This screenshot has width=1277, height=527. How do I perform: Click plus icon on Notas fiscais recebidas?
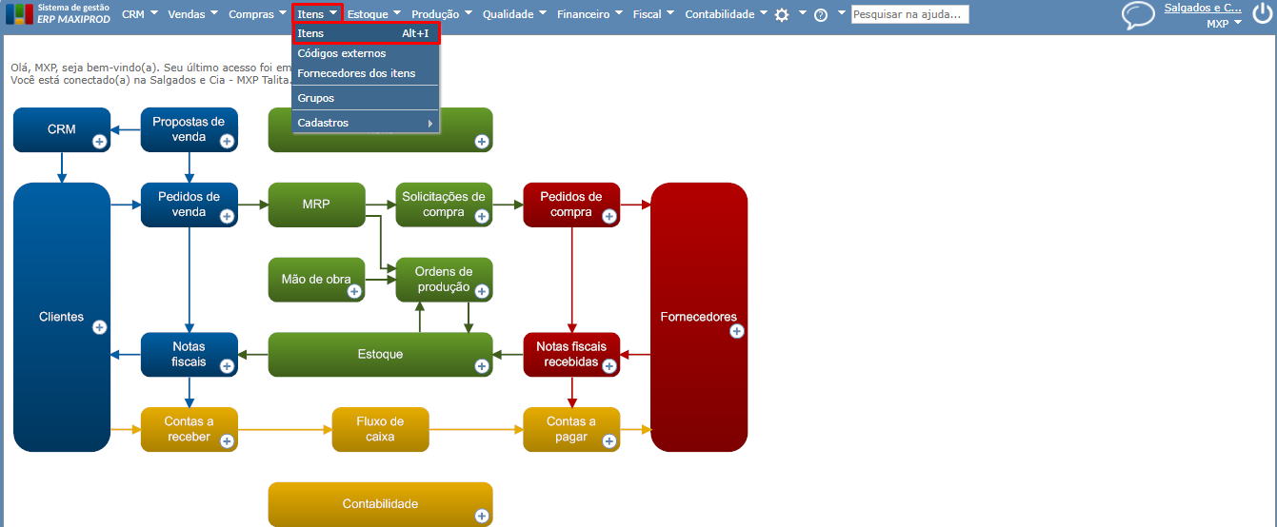point(609,366)
